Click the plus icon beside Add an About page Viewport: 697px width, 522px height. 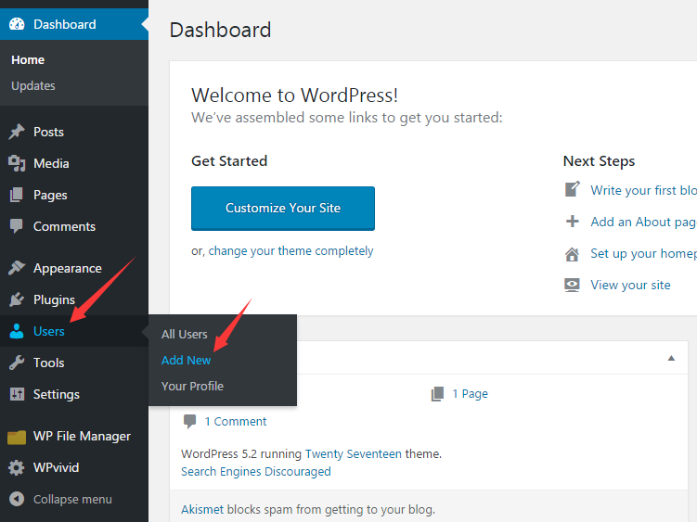pyautogui.click(x=572, y=222)
